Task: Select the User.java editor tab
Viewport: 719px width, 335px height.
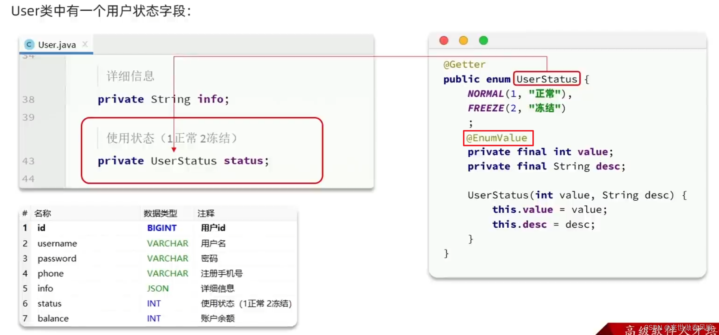Action: click(56, 45)
